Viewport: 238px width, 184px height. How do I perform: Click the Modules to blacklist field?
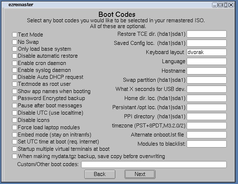coord(206,144)
